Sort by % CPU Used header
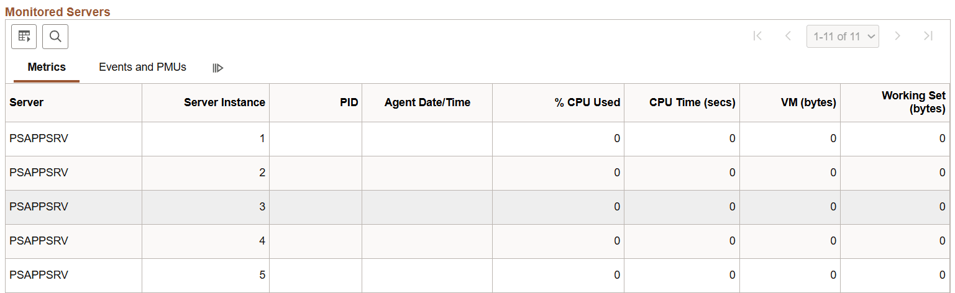Viewport: 955px width, 293px height. [587, 102]
